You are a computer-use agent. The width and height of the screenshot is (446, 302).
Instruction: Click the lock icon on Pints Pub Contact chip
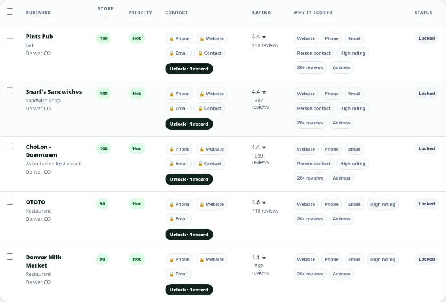click(x=200, y=53)
